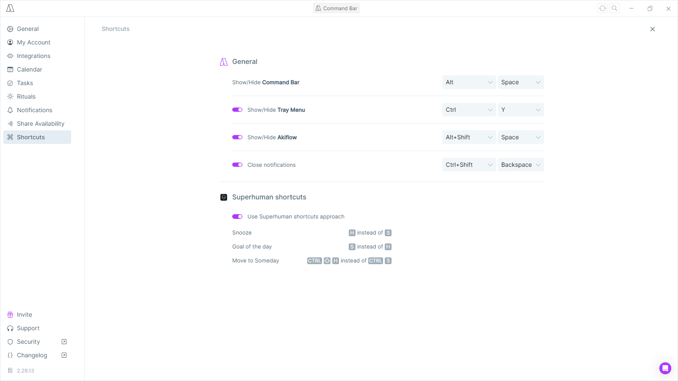This screenshot has height=381, width=678.
Task: Open the Rituals settings section
Action: pos(37,97)
